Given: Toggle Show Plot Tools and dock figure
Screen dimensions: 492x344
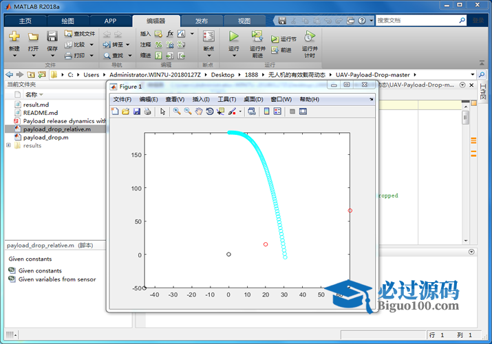Looking at the screenshot, I should (x=303, y=111).
